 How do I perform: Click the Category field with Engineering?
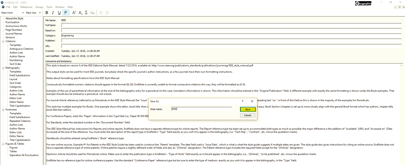[232, 36]
